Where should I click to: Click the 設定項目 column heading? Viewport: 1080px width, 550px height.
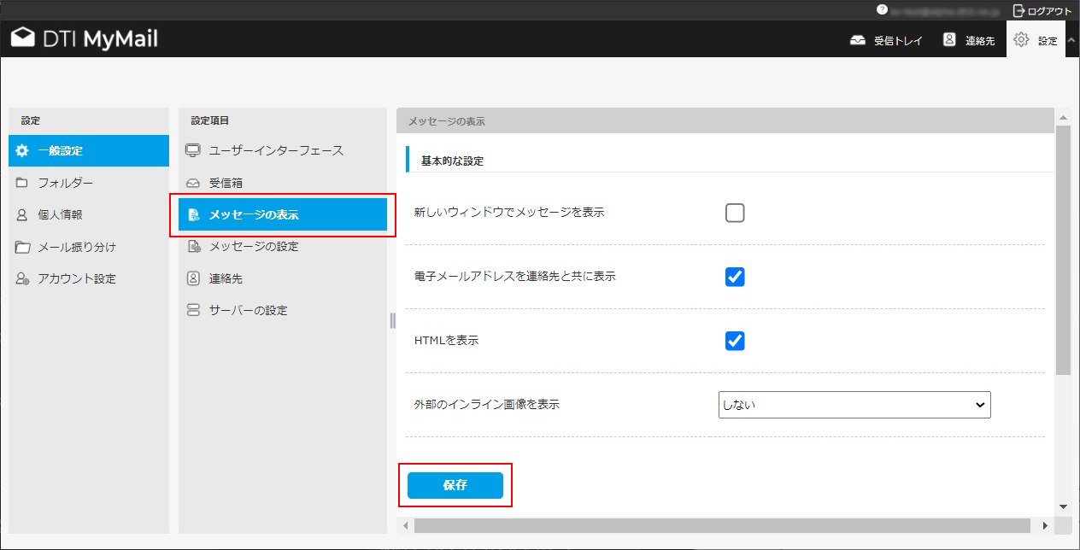210,121
